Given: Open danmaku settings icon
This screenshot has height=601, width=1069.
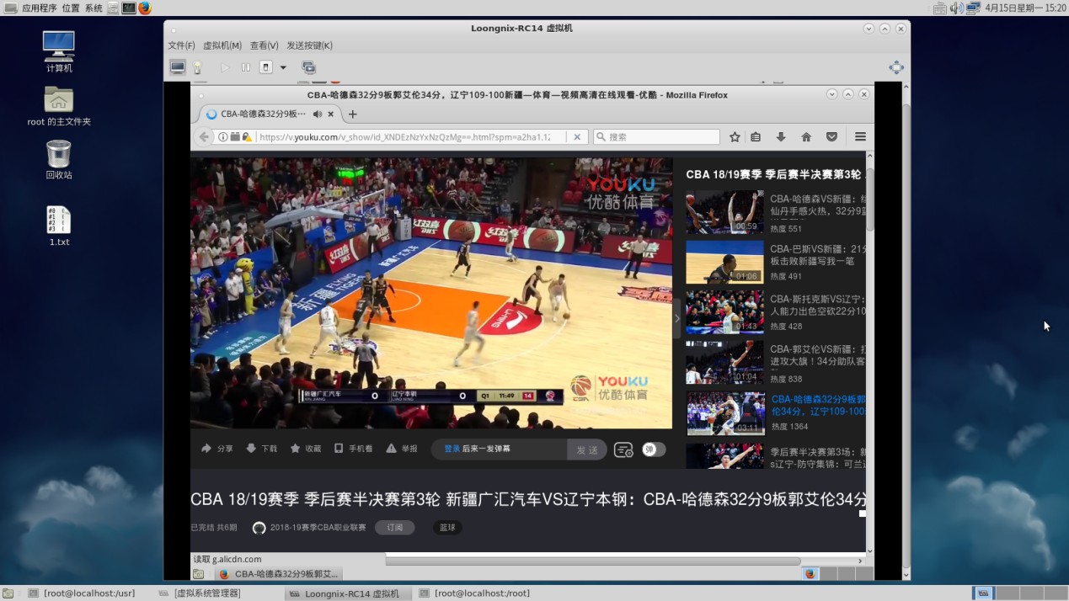Looking at the screenshot, I should point(623,450).
